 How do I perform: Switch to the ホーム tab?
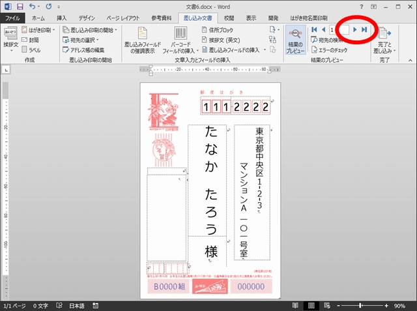(x=38, y=18)
